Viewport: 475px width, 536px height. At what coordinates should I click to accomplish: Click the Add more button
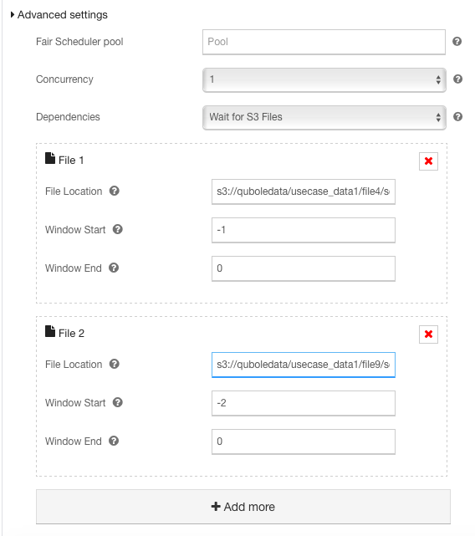coord(243,507)
